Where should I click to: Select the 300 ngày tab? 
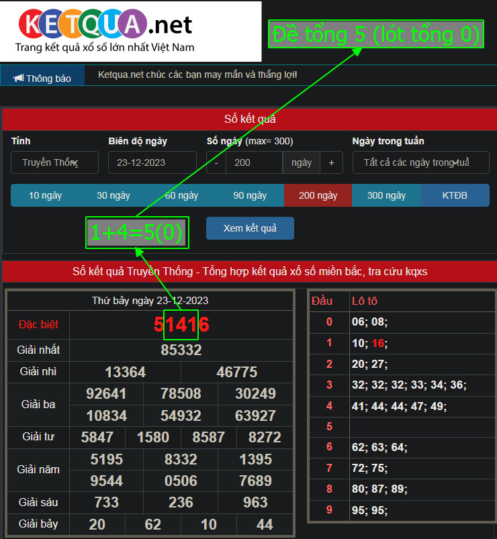pyautogui.click(x=386, y=195)
